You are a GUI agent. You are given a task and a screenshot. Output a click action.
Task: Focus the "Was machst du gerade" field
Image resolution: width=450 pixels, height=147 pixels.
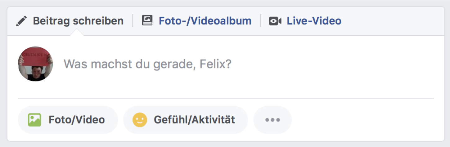point(147,64)
